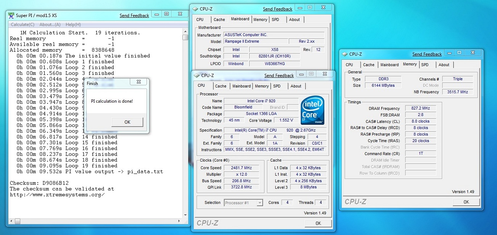Click the Cycle Time value 20 clocks

click(421, 141)
